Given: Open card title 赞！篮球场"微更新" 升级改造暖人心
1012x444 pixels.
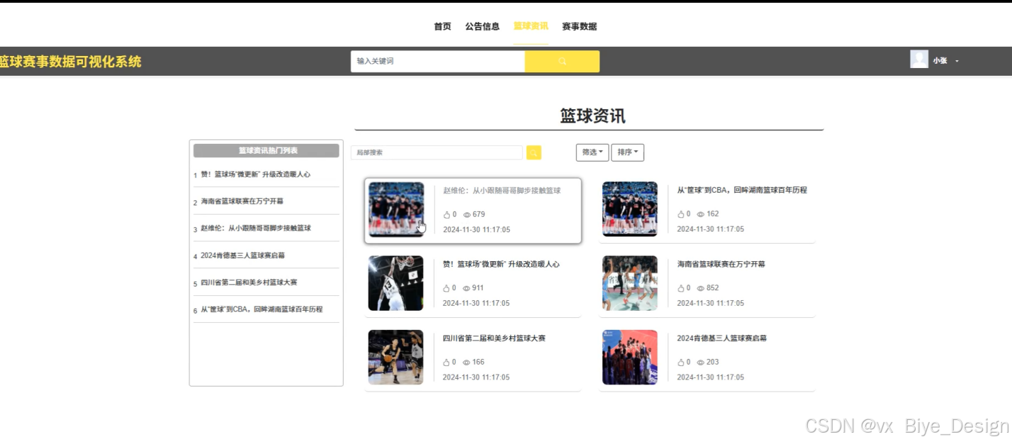Looking at the screenshot, I should tap(501, 264).
